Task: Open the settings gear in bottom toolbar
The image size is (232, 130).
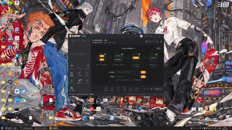Action: tap(151, 89)
